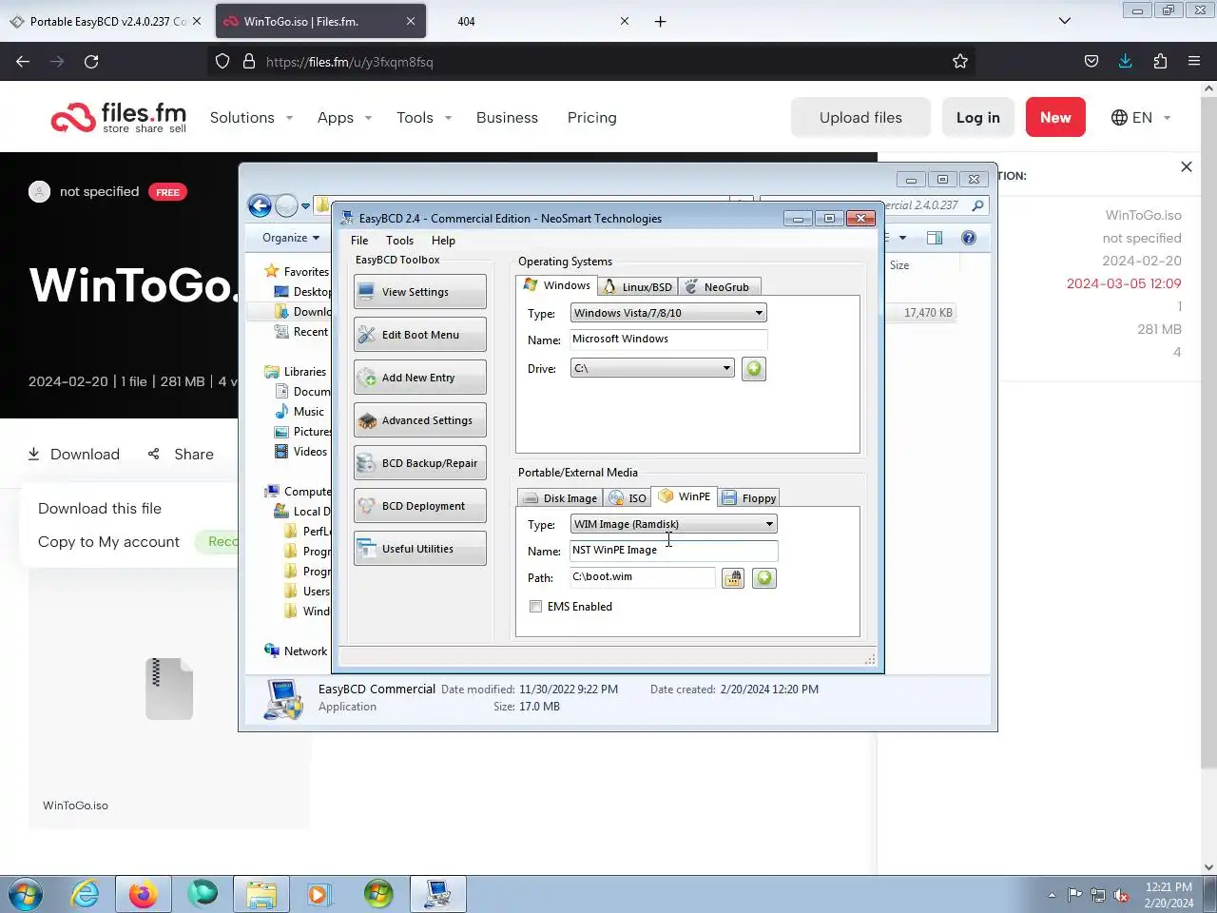Toggle the Explorer preview pane icon
This screenshot has height=913, width=1217.
(935, 238)
